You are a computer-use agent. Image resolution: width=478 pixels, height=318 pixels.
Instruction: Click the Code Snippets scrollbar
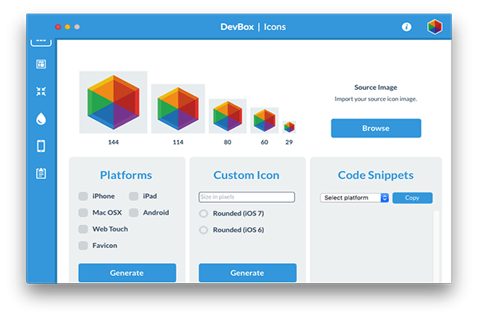pos(437,246)
